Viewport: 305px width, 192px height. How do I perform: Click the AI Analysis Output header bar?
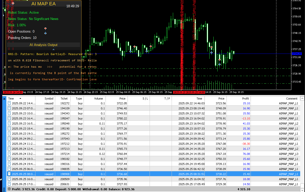[x=44, y=45]
